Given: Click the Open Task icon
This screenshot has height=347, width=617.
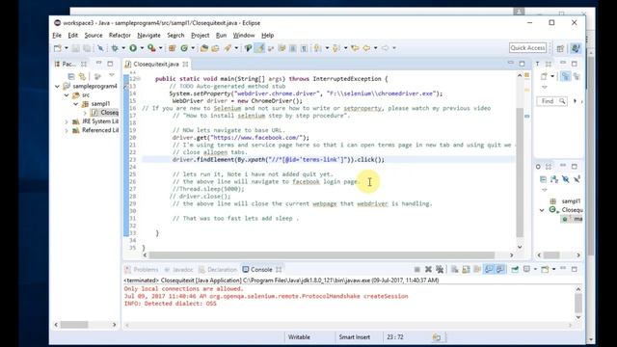Looking at the screenshot, I should pyautogui.click(x=215, y=48).
